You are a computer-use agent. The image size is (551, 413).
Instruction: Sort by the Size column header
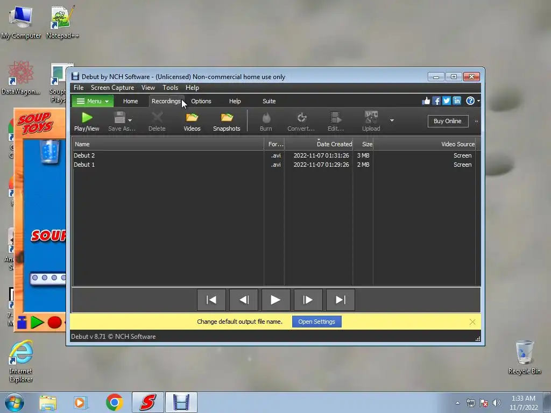click(x=363, y=144)
